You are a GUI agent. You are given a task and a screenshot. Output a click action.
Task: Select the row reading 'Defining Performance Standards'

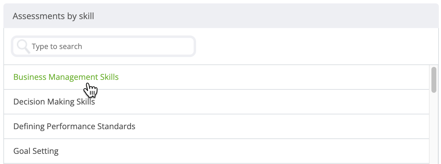tap(216, 126)
